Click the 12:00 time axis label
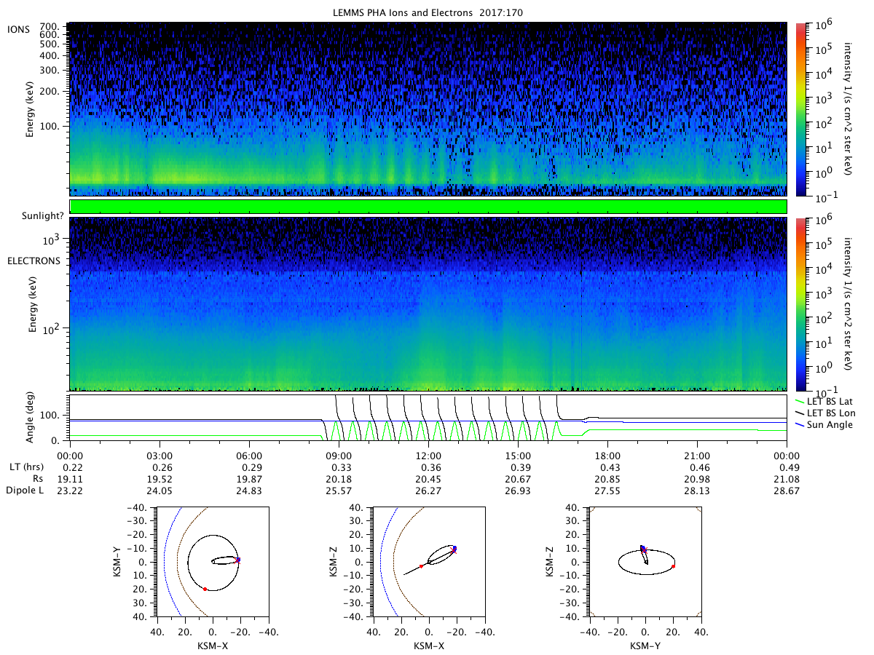This screenshot has height=655, width=874. [x=428, y=453]
